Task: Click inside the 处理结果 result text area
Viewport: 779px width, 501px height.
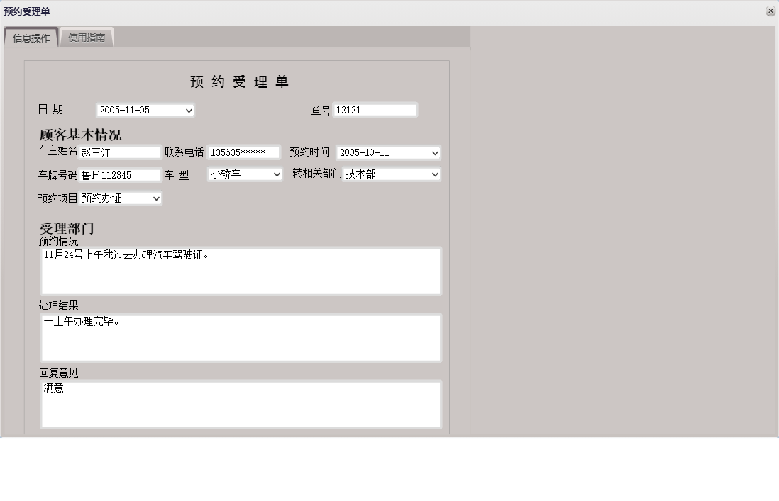Action: pos(241,337)
